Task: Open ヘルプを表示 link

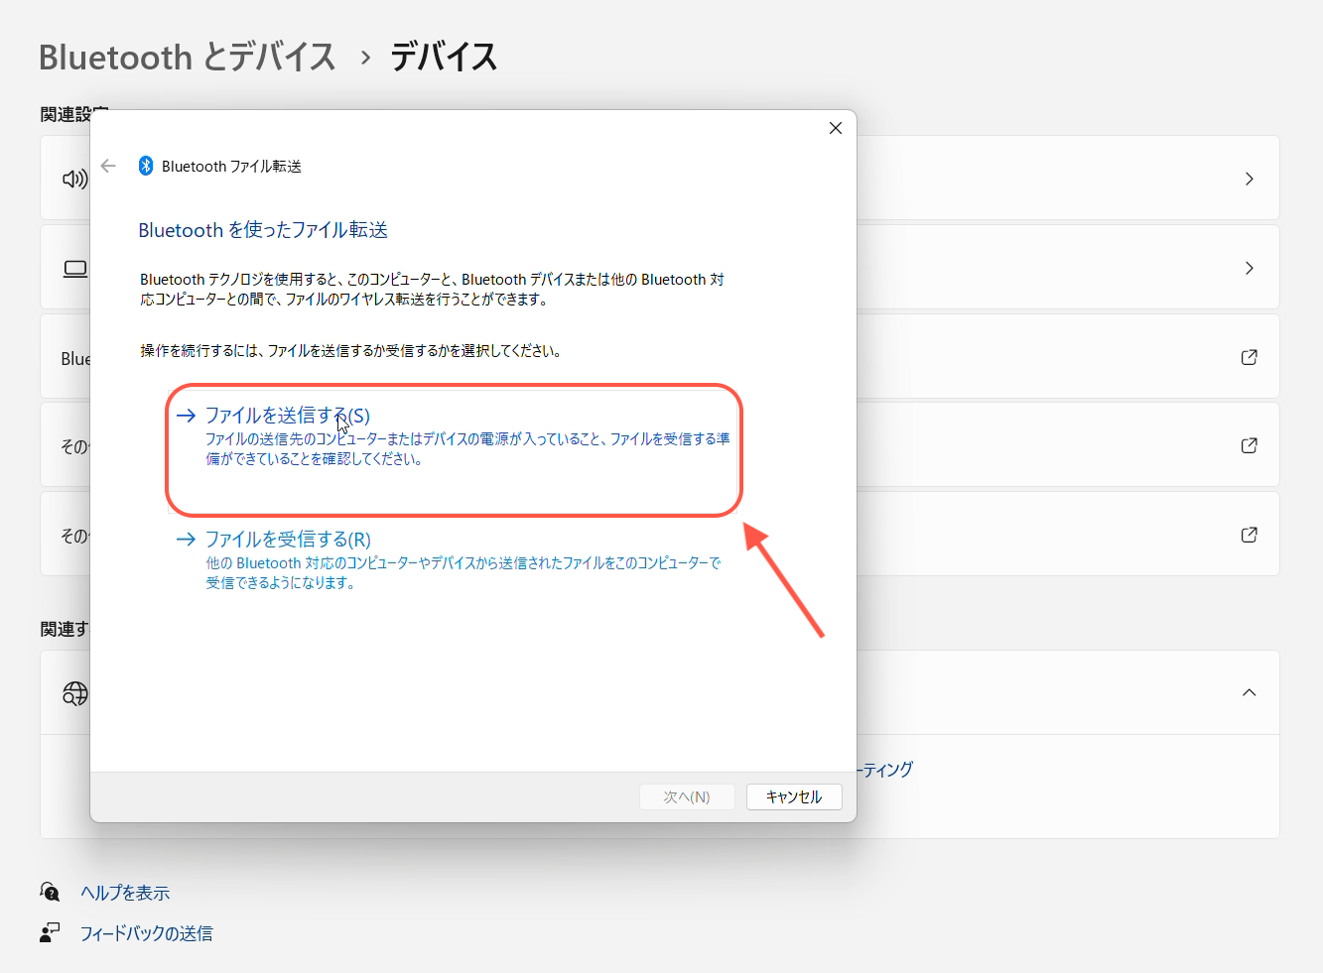Action: pos(125,893)
